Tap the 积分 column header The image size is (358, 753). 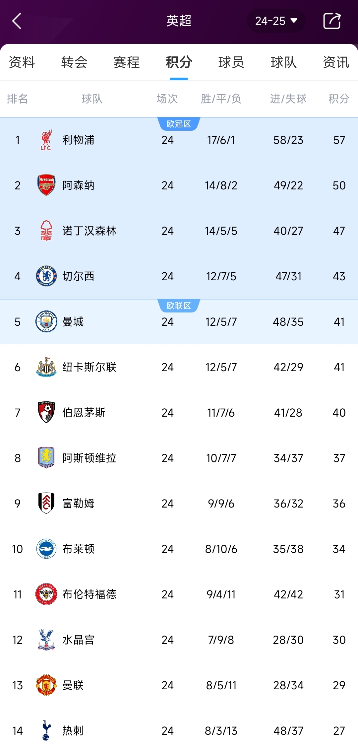coord(339,99)
